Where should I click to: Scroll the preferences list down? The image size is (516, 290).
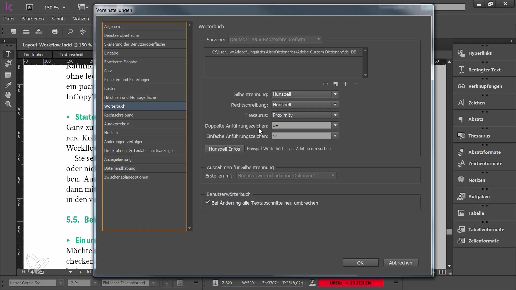[x=189, y=228]
